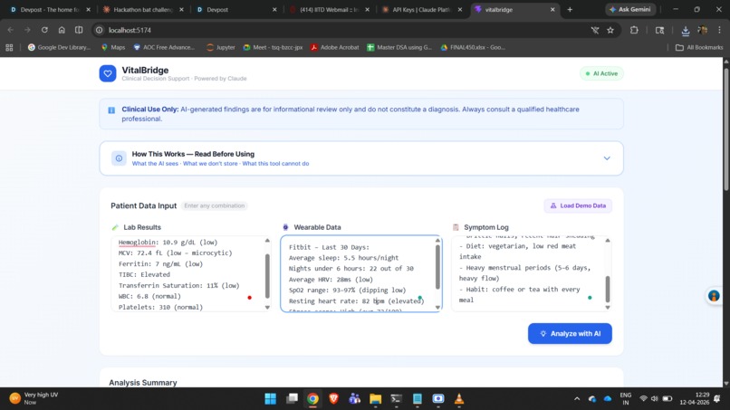This screenshot has width=730, height=410.
Task: Open Chrome from the taskbar
Action: click(312, 399)
